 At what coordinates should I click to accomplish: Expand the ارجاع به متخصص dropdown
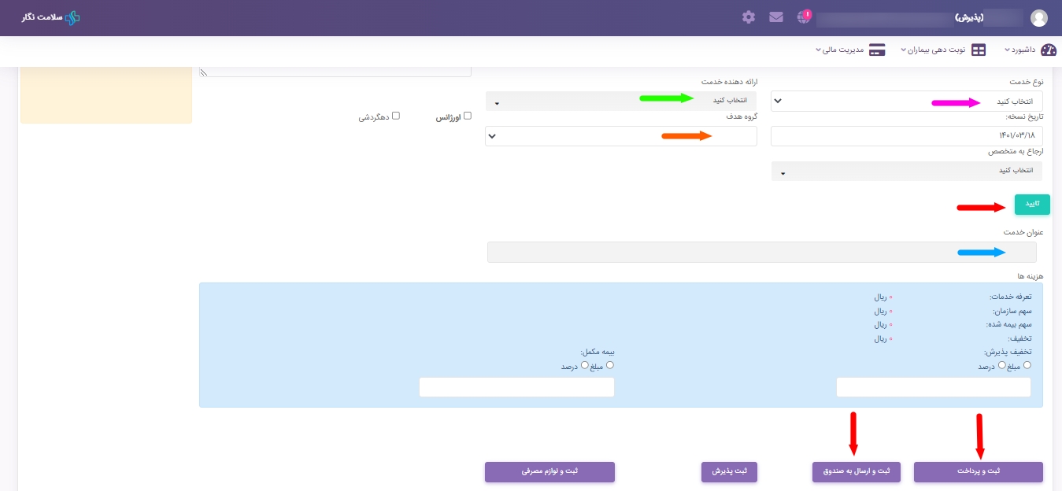point(906,171)
